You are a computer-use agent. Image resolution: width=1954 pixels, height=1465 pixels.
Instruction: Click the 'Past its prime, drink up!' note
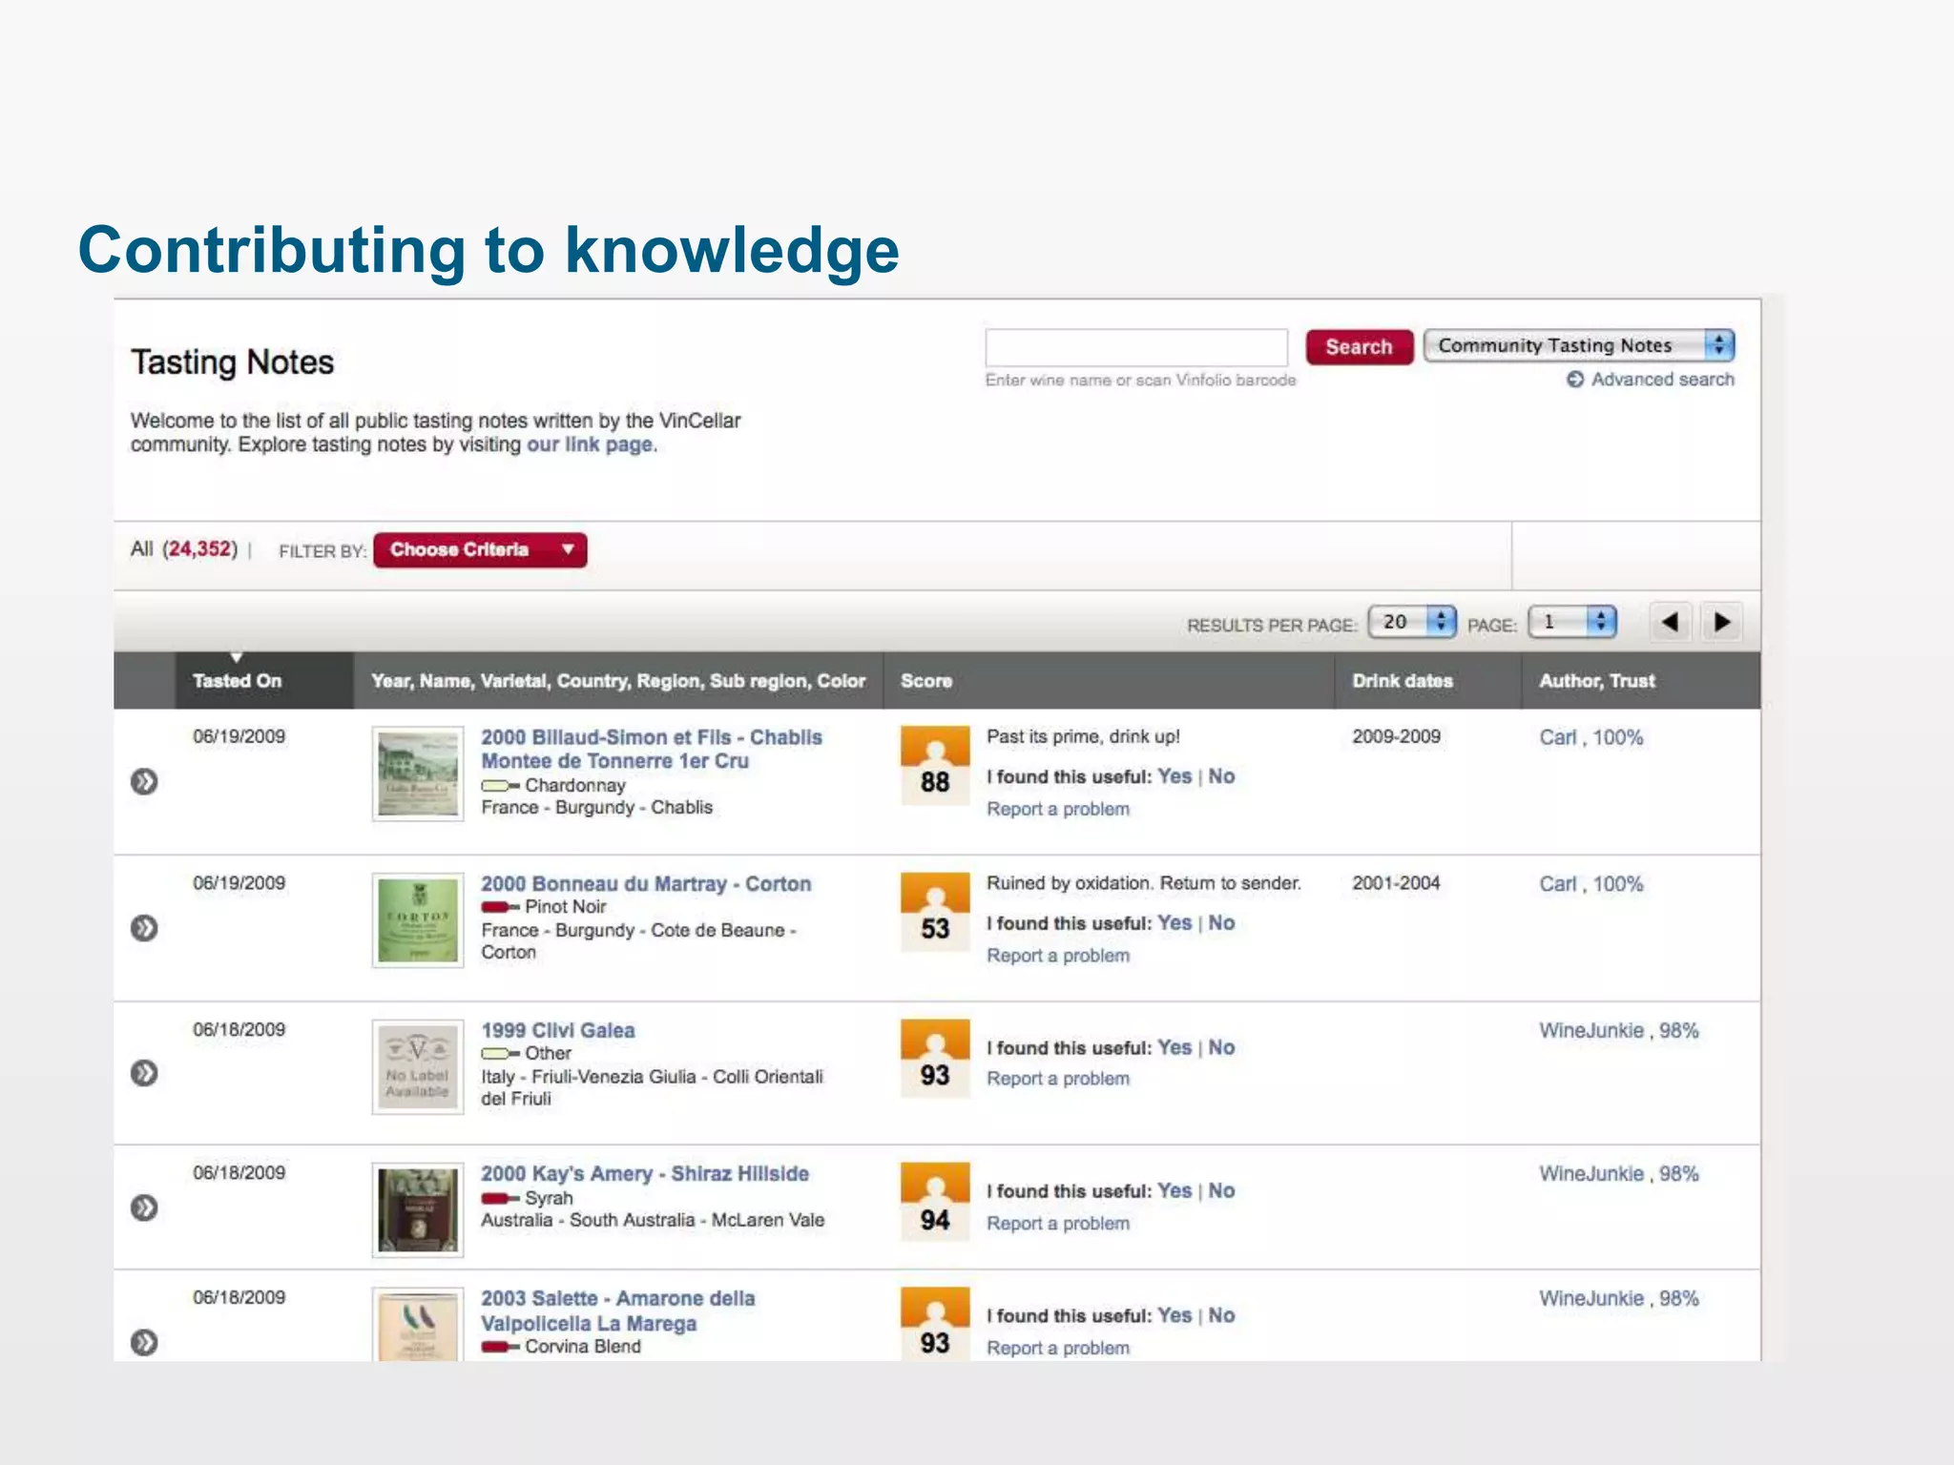[x=1083, y=736]
